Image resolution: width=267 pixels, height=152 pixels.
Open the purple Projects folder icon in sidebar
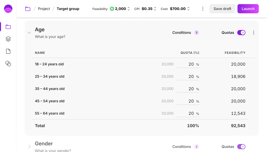coord(8,27)
